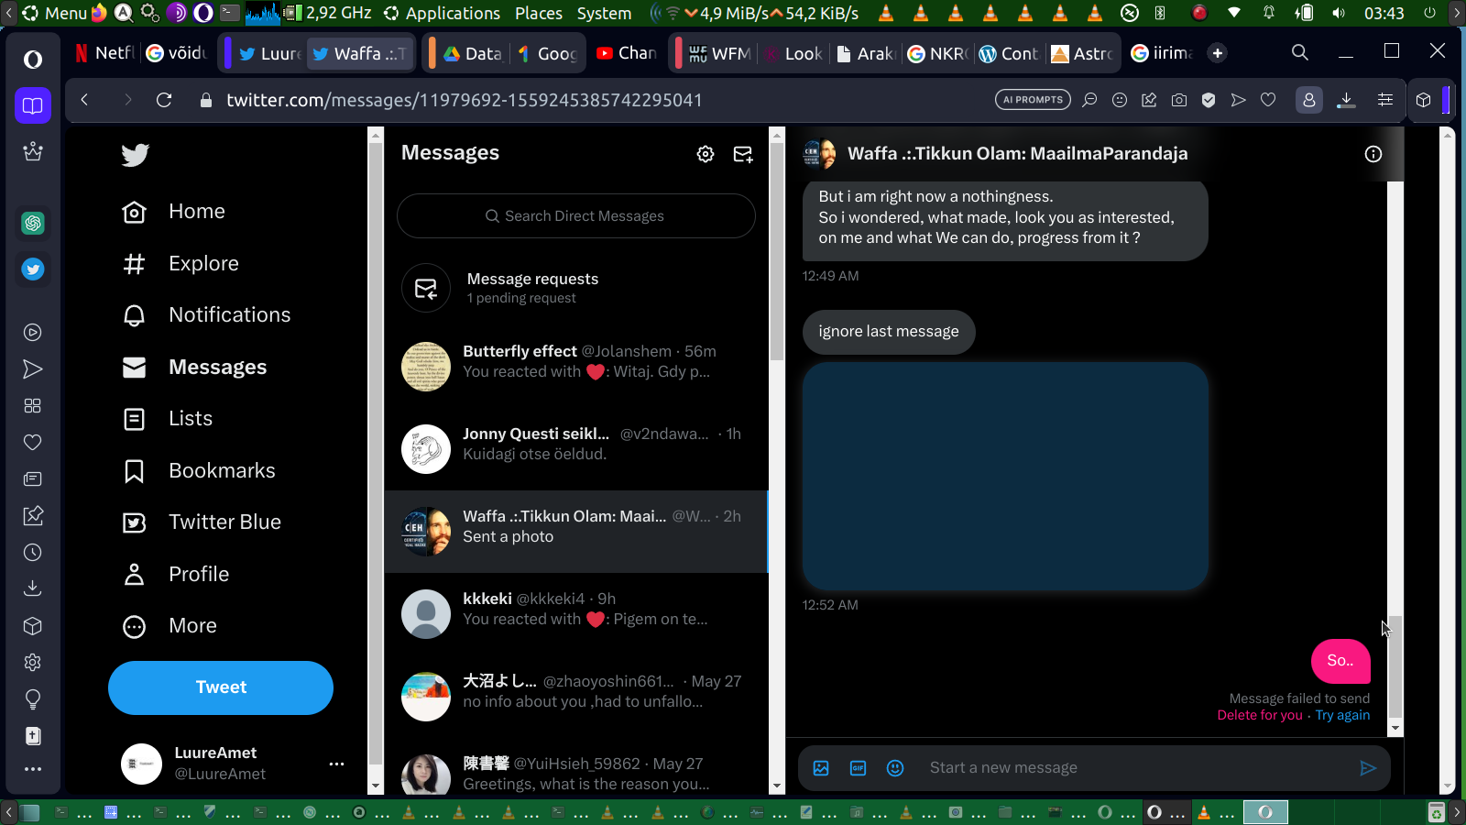Open LuureAmet account options ellipsis
The width and height of the screenshot is (1466, 825).
pyautogui.click(x=336, y=764)
